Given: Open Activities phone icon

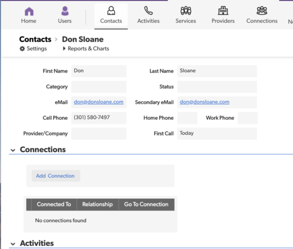Looking at the screenshot, I should click(x=148, y=11).
